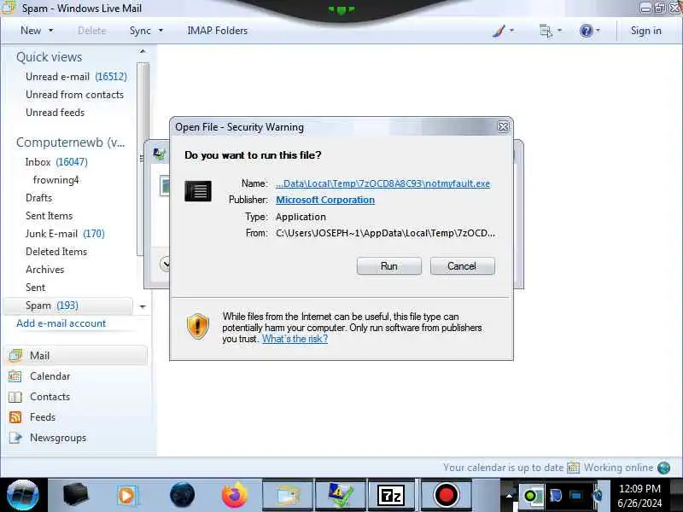Select the Computernewb account header
Screen dimensions: 683x512
(71, 143)
